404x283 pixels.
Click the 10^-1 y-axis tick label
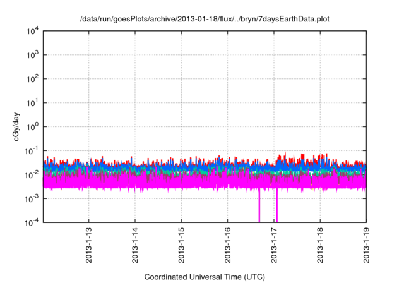click(x=32, y=151)
